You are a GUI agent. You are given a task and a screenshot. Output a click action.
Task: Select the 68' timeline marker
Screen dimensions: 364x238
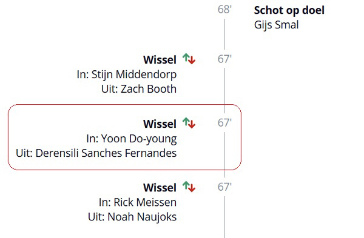tap(224, 10)
